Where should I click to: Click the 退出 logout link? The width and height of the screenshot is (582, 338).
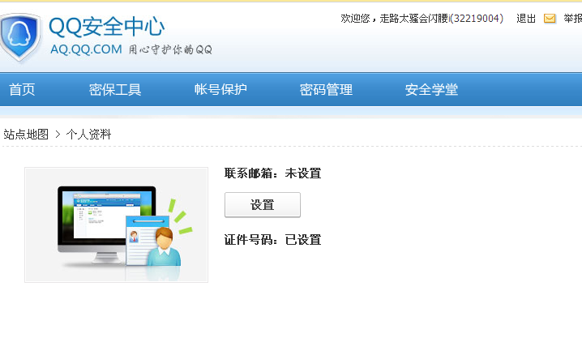pyautogui.click(x=526, y=18)
